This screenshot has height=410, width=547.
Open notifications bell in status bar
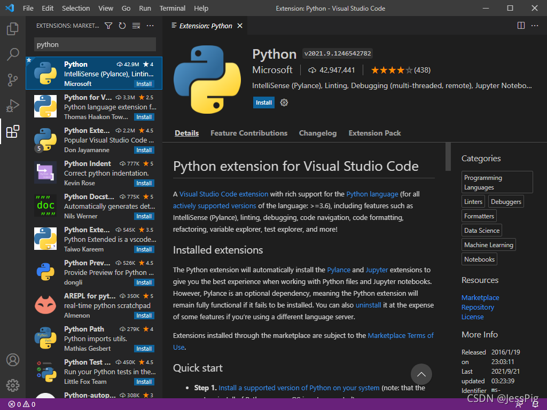[535, 405]
